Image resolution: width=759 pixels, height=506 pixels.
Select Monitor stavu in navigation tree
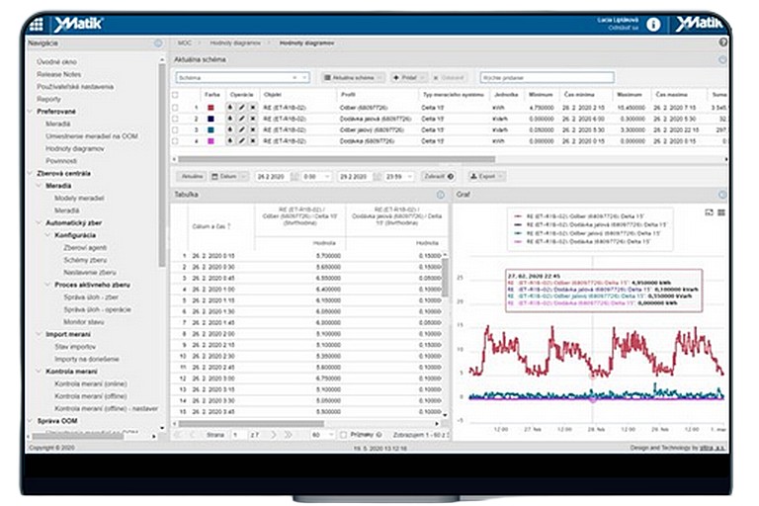82,322
